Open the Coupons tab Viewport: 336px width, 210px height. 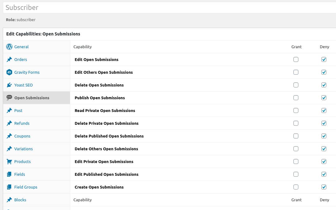click(x=36, y=136)
